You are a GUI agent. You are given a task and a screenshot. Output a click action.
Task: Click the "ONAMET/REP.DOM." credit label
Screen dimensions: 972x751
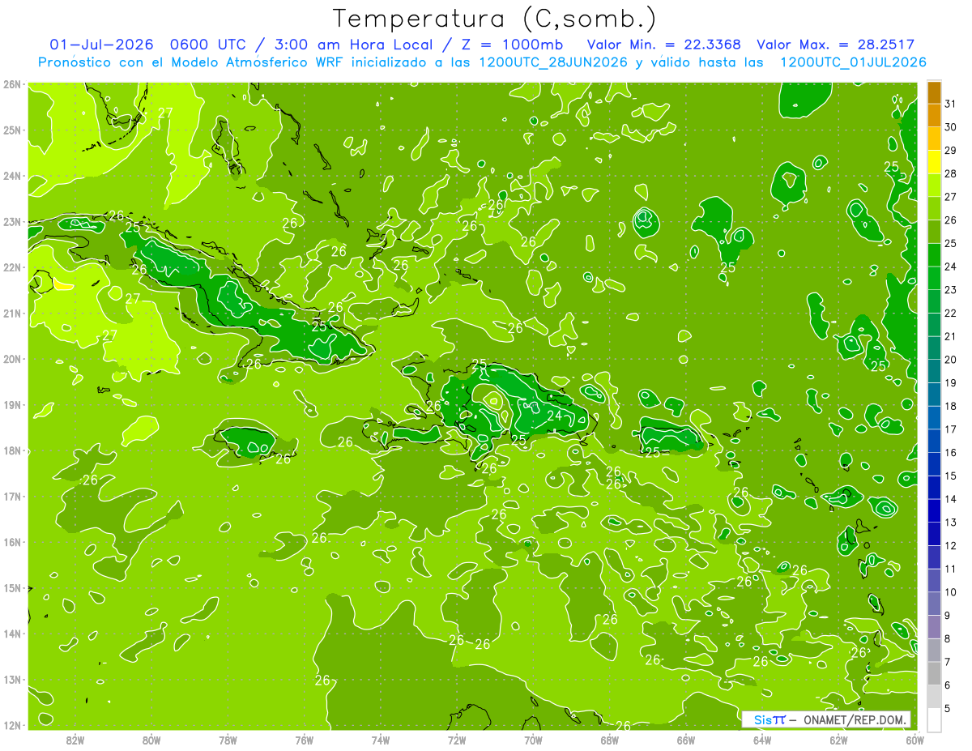coord(855,719)
